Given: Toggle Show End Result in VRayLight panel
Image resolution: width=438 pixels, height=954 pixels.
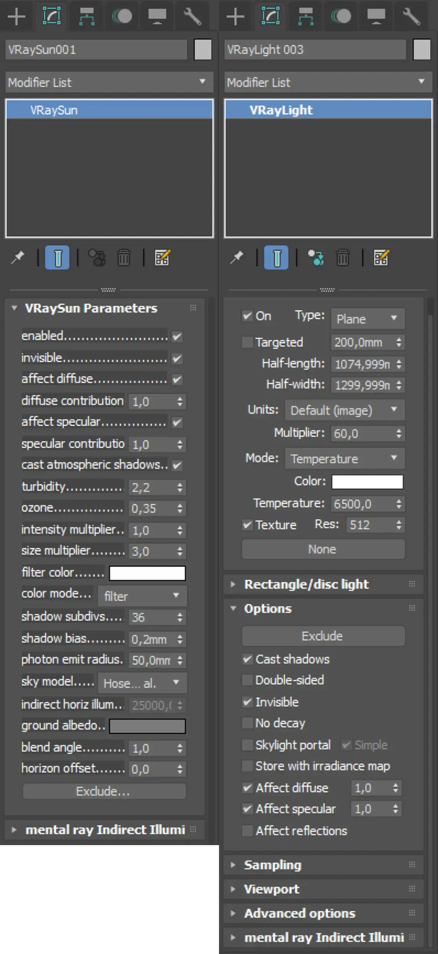Looking at the screenshot, I should (x=276, y=257).
